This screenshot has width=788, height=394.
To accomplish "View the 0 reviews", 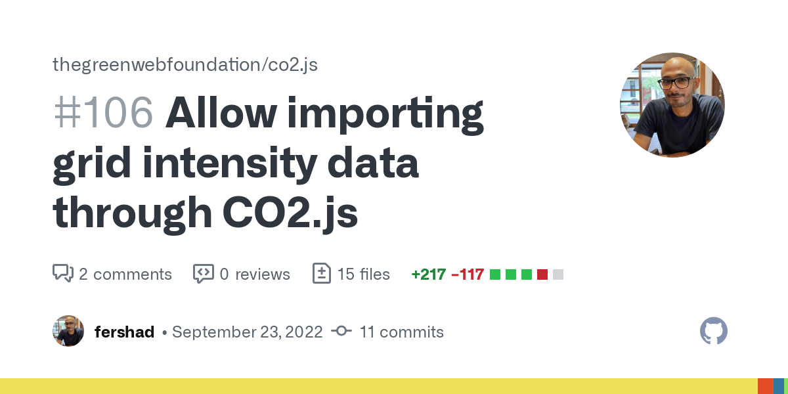I will [255, 274].
